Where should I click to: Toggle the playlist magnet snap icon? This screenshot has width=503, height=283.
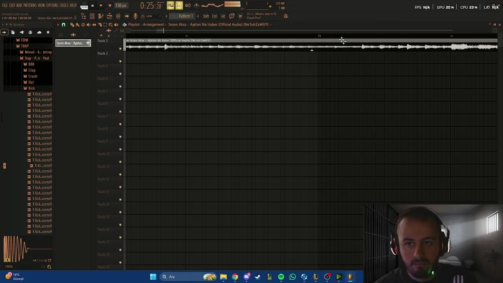click(x=63, y=25)
